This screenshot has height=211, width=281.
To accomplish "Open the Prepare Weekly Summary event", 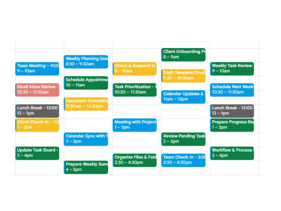I will (x=86, y=167).
